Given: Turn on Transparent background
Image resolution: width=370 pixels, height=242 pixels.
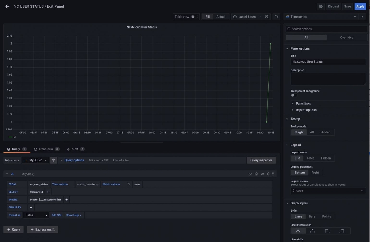Looking at the screenshot, I should [x=293, y=95].
